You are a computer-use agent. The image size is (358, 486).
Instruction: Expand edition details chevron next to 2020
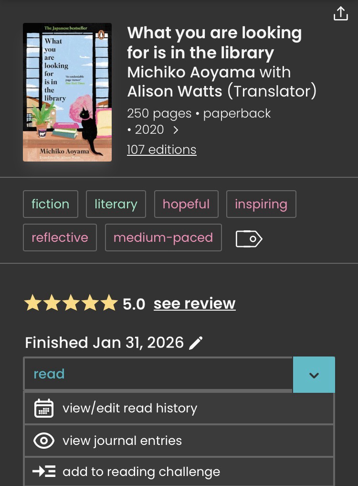pyautogui.click(x=176, y=130)
